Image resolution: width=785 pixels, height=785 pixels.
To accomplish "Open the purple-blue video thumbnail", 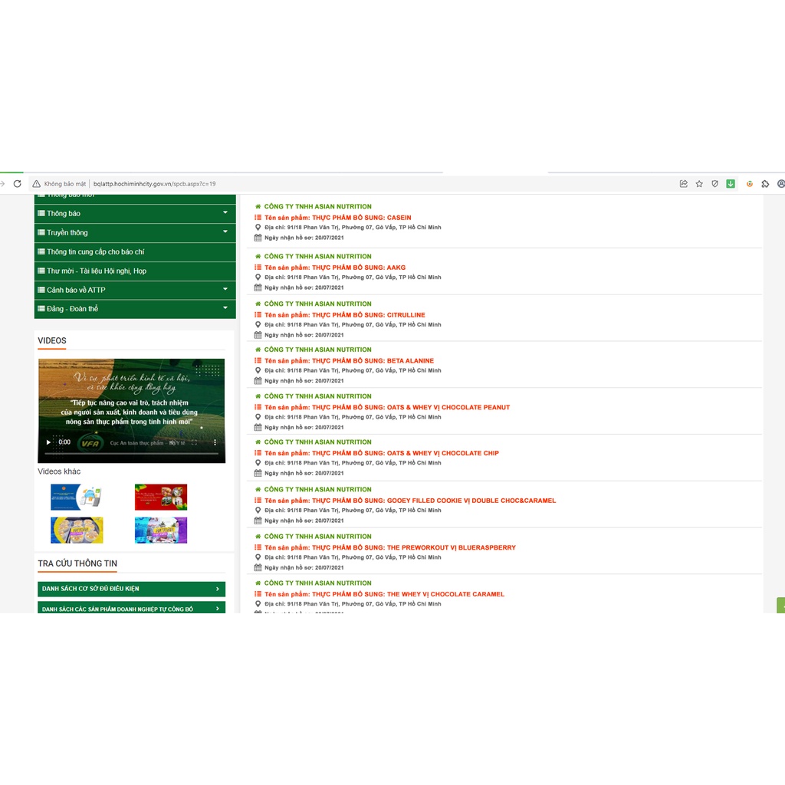I will coord(161,530).
